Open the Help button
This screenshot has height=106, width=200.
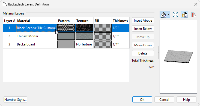tap(186, 99)
